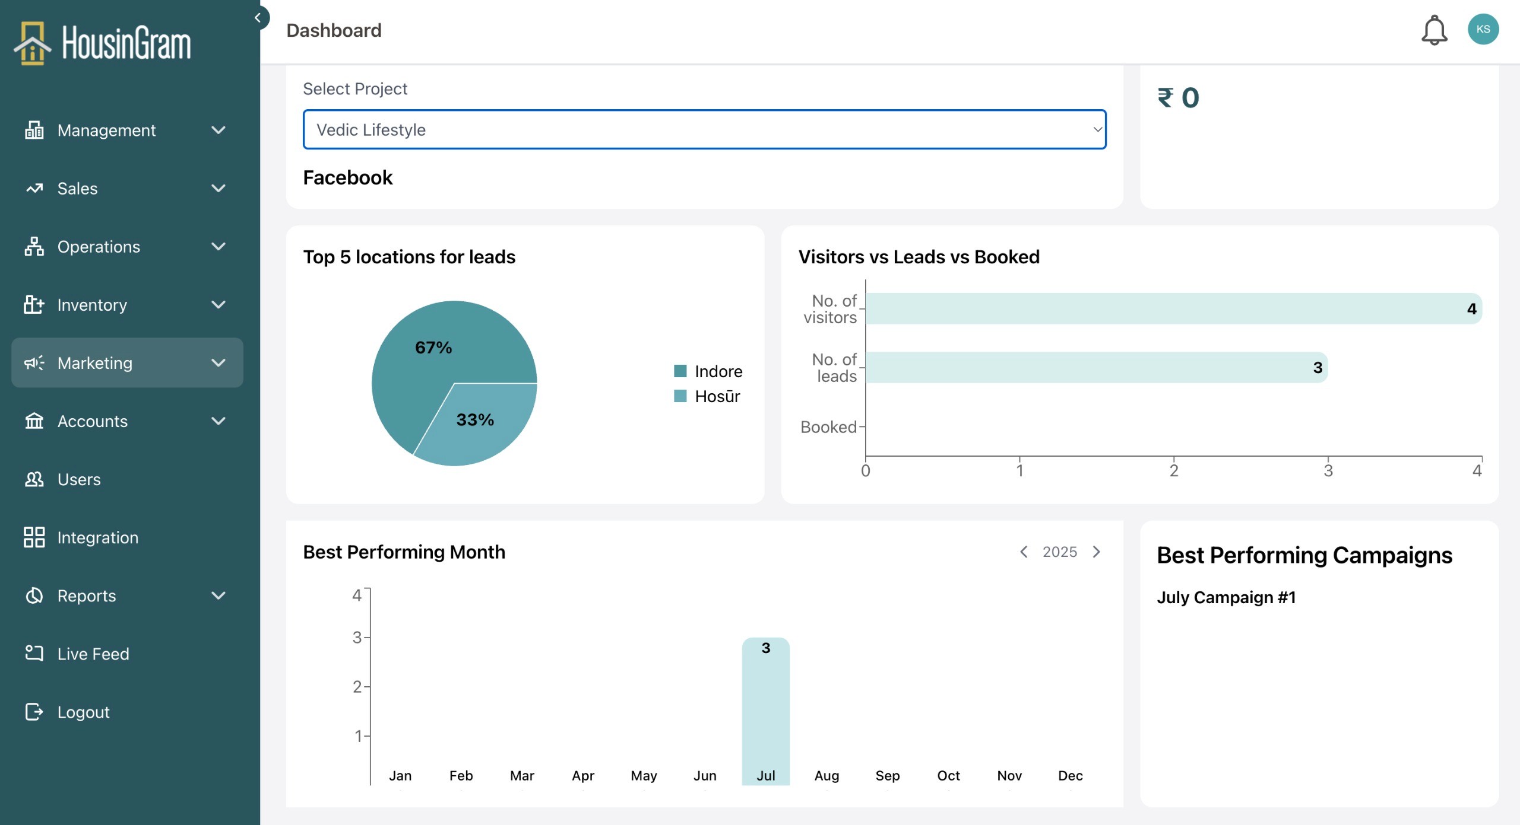
Task: Expand the Sales menu chevron
Action: click(218, 188)
